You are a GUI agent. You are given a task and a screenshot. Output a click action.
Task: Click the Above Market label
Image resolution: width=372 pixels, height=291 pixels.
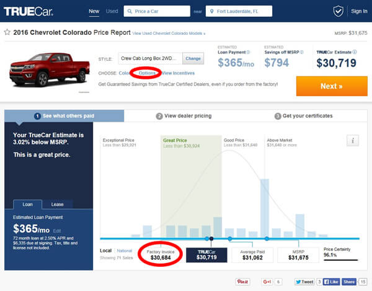(280, 140)
